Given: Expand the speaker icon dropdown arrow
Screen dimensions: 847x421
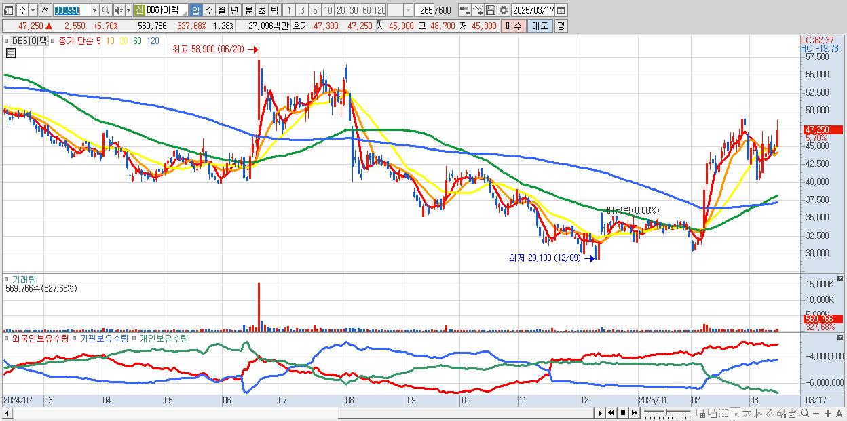Looking at the screenshot, I should coord(128,10).
